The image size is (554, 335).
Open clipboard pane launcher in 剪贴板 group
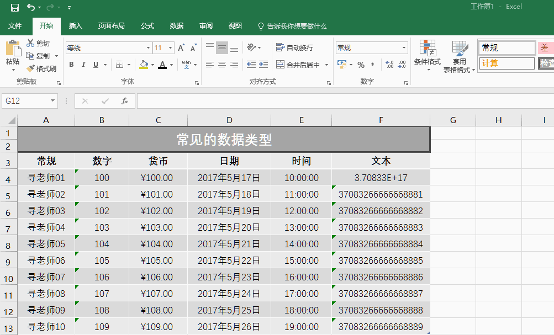click(x=59, y=83)
